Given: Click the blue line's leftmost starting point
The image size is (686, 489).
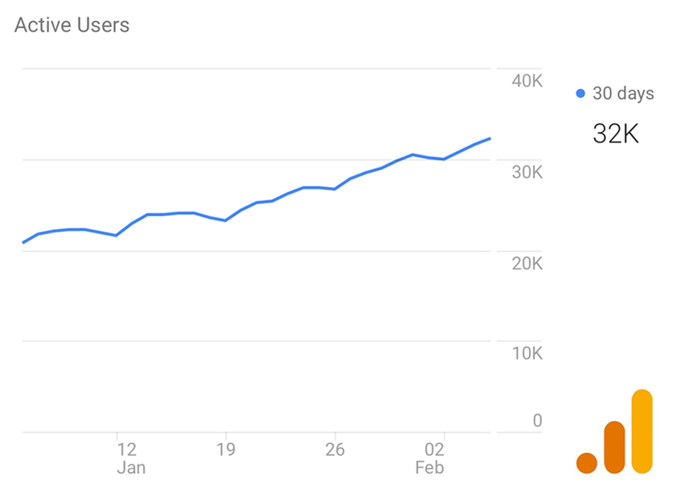Looking at the screenshot, I should tap(24, 242).
